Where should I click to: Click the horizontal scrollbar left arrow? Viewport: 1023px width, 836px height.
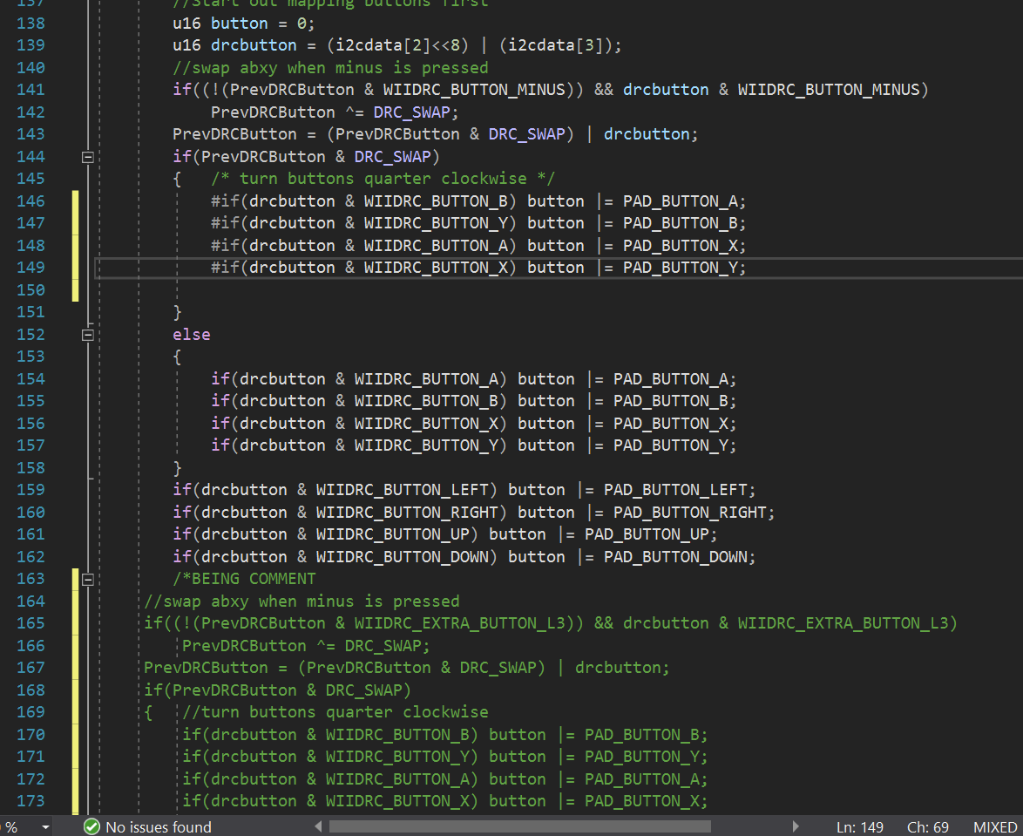click(x=318, y=826)
